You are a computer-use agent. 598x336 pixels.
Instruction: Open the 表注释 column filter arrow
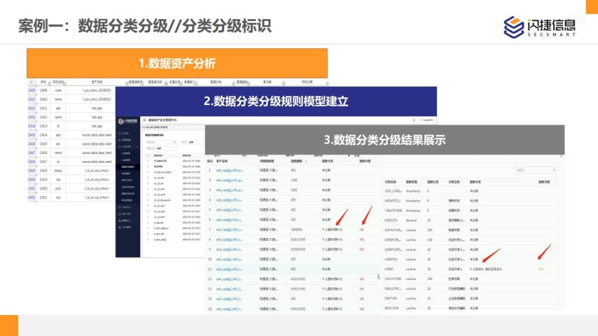[283, 83]
